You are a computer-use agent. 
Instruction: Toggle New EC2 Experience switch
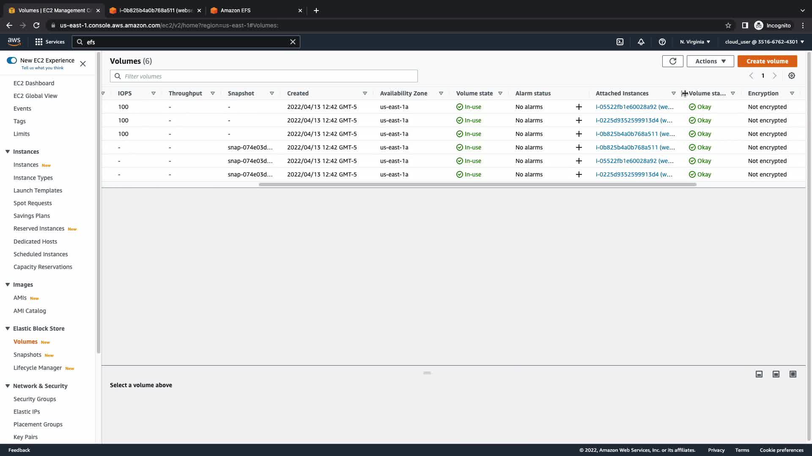point(12,60)
